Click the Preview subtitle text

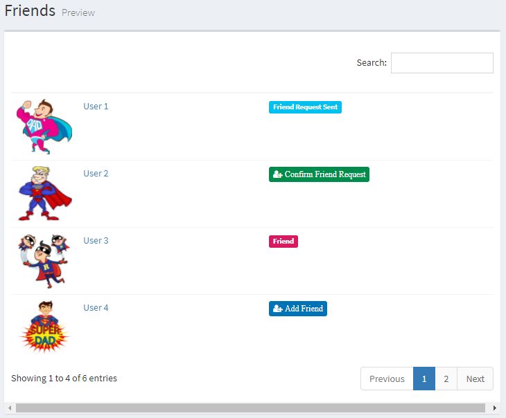point(78,13)
